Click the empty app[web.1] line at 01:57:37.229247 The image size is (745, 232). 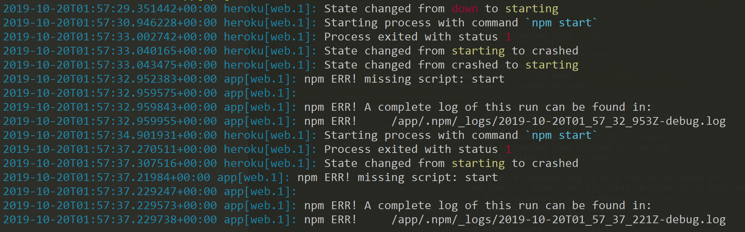150,192
